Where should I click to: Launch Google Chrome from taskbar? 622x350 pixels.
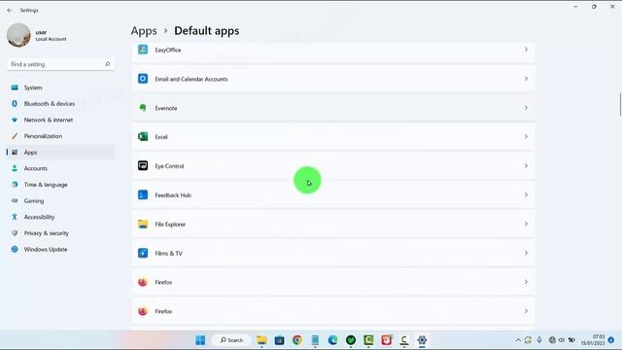(297, 340)
